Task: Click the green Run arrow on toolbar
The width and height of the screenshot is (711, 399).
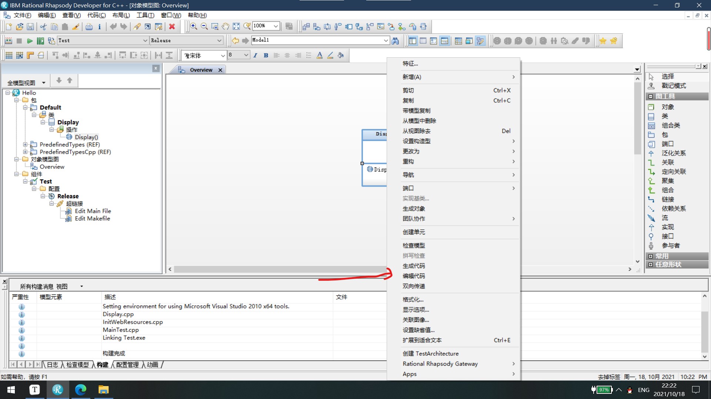Action: [30, 41]
